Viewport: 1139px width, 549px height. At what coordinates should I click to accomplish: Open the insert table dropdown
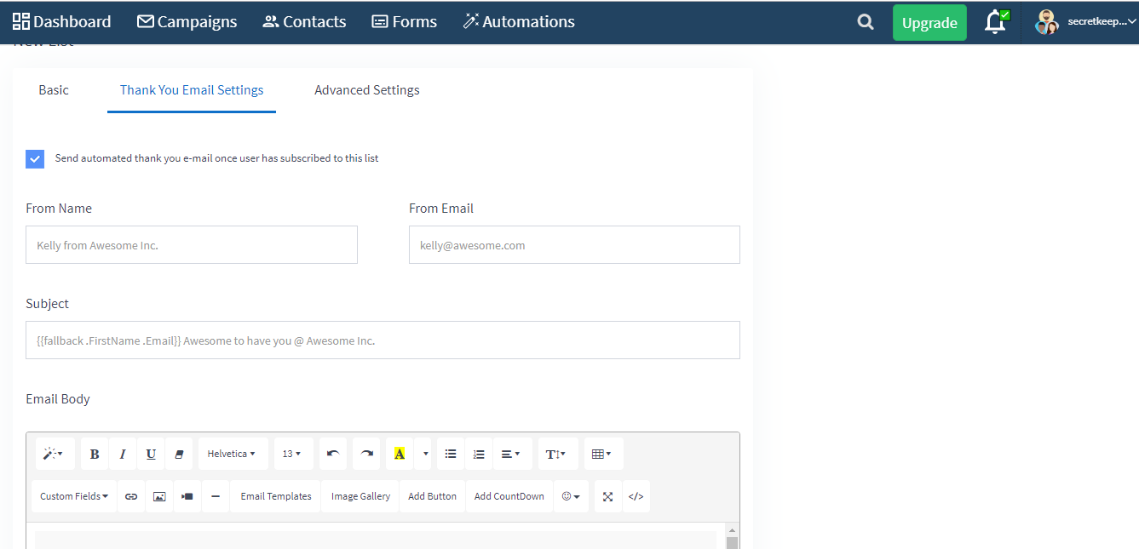click(x=603, y=454)
